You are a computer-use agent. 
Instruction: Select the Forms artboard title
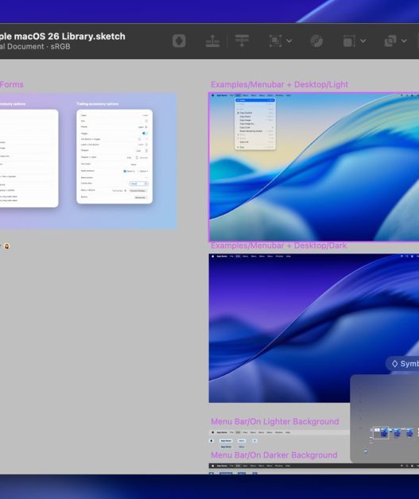pyautogui.click(x=11, y=85)
